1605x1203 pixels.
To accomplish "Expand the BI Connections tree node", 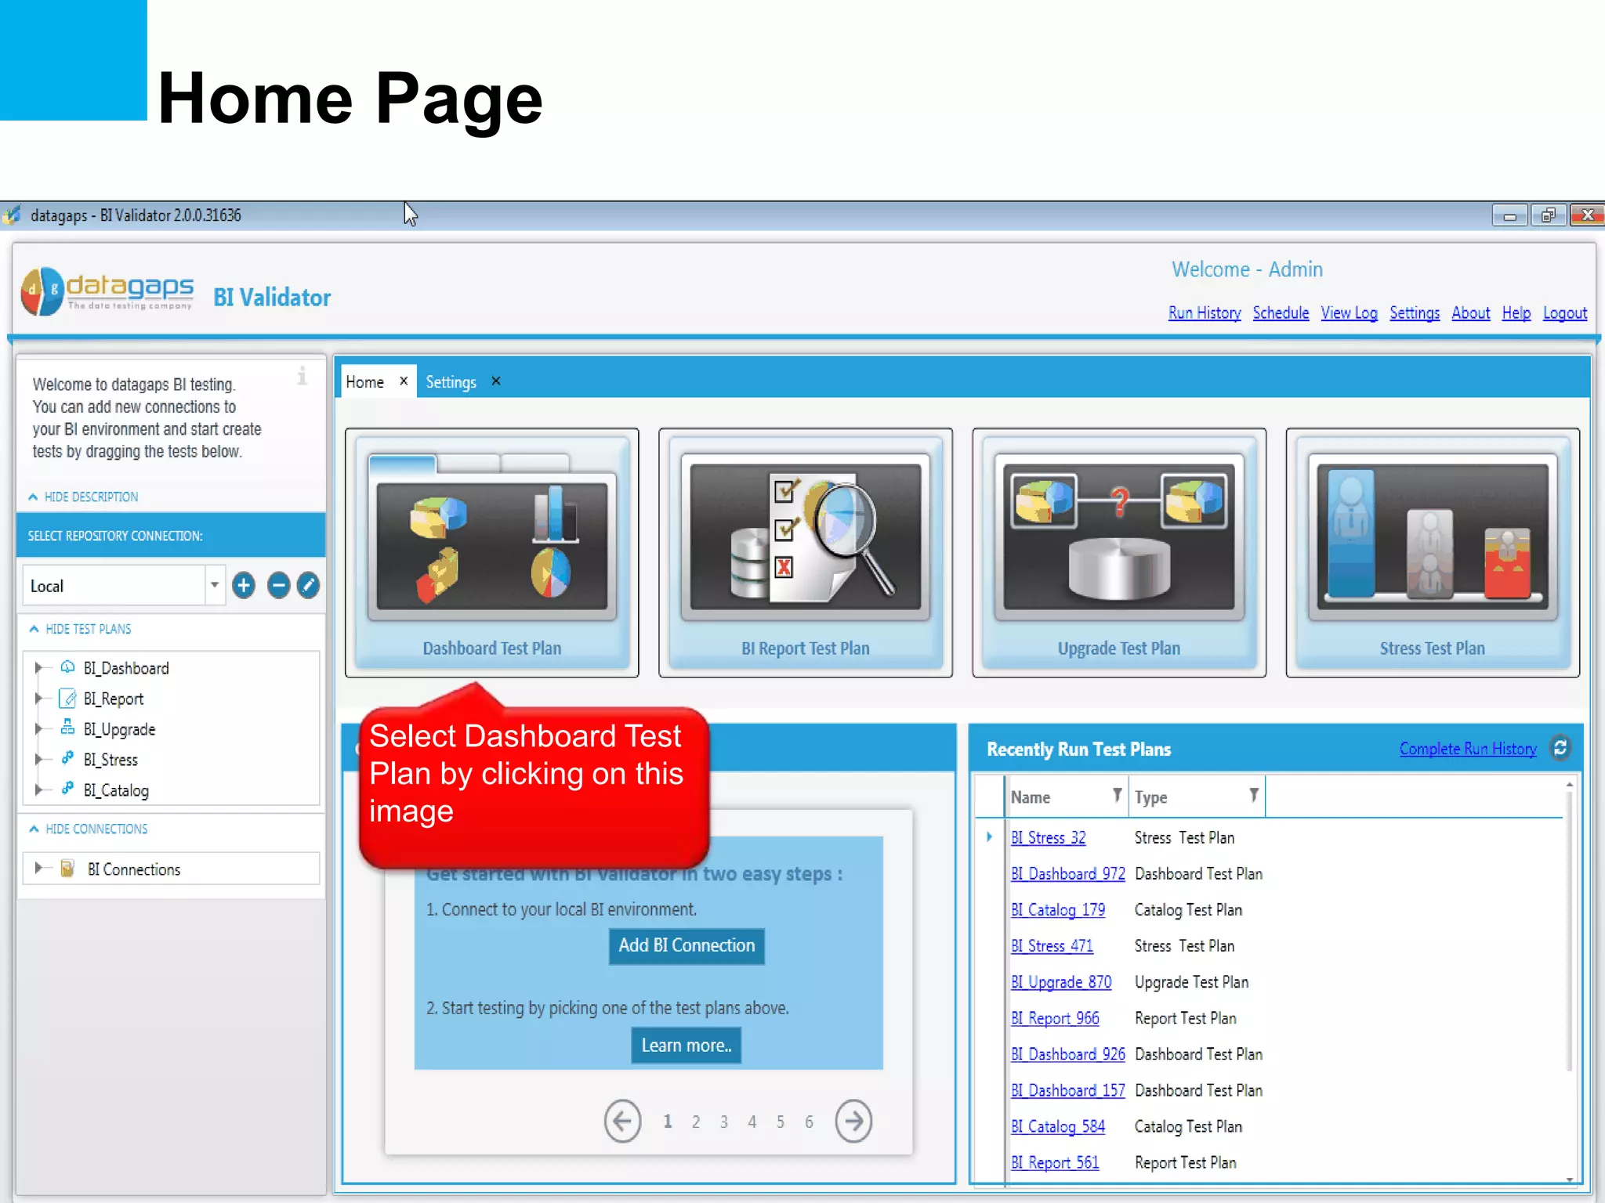I will click(38, 869).
